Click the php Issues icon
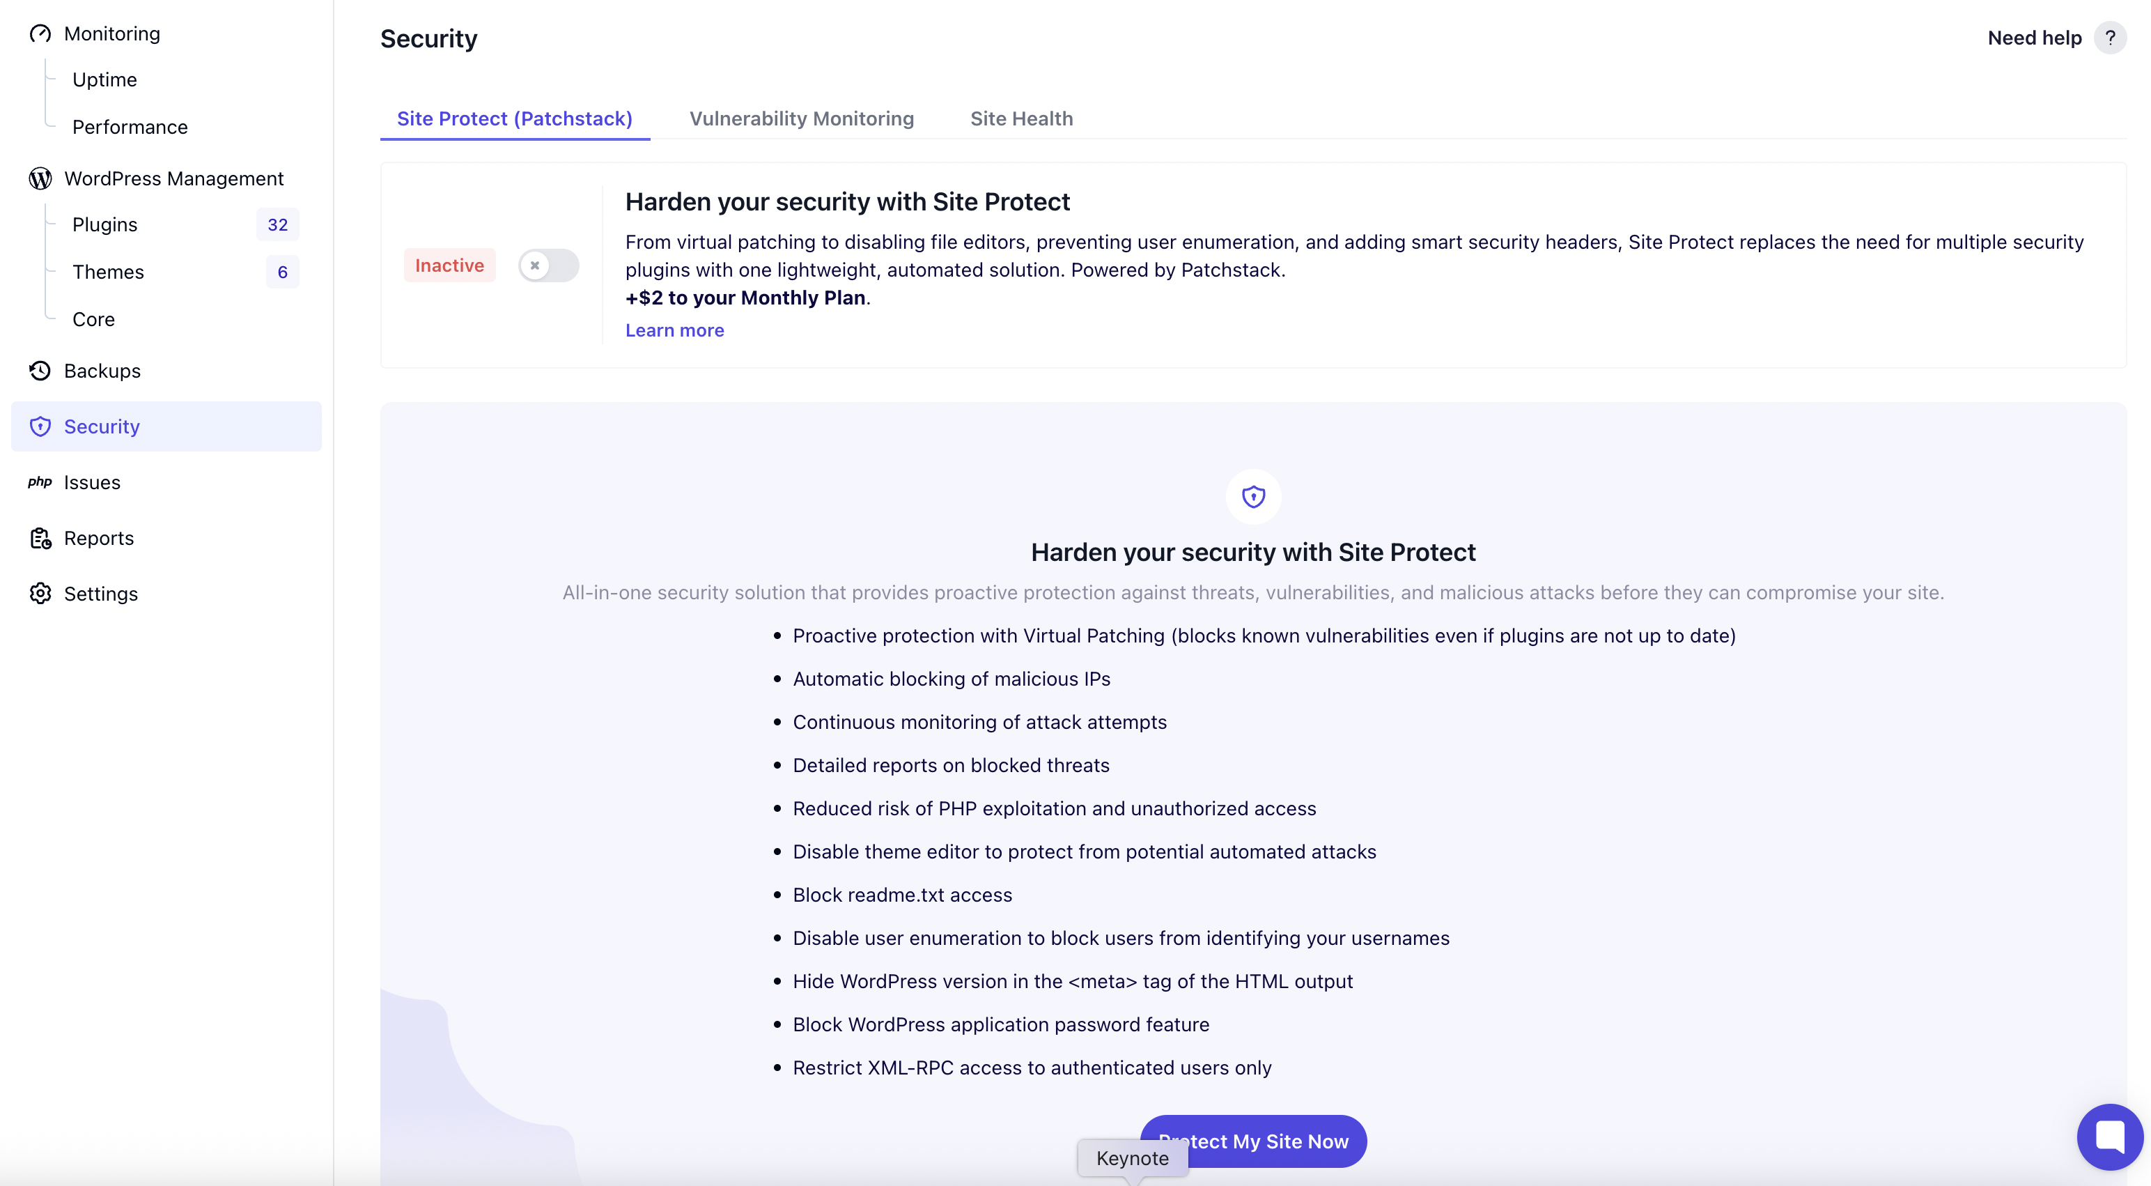 click(x=40, y=482)
